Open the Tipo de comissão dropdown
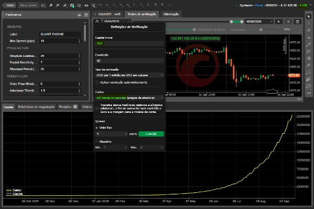This screenshot has height=209, width=314. point(129,75)
